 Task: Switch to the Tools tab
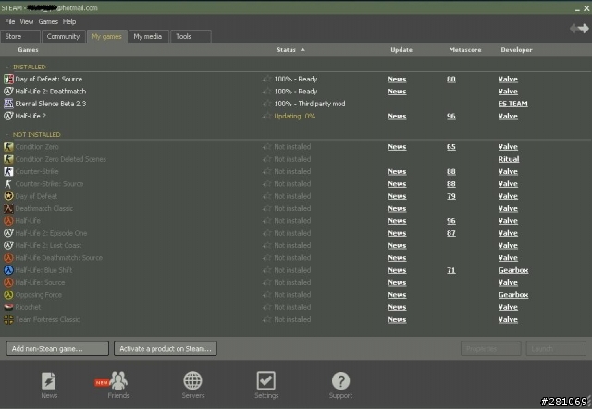[191, 36]
